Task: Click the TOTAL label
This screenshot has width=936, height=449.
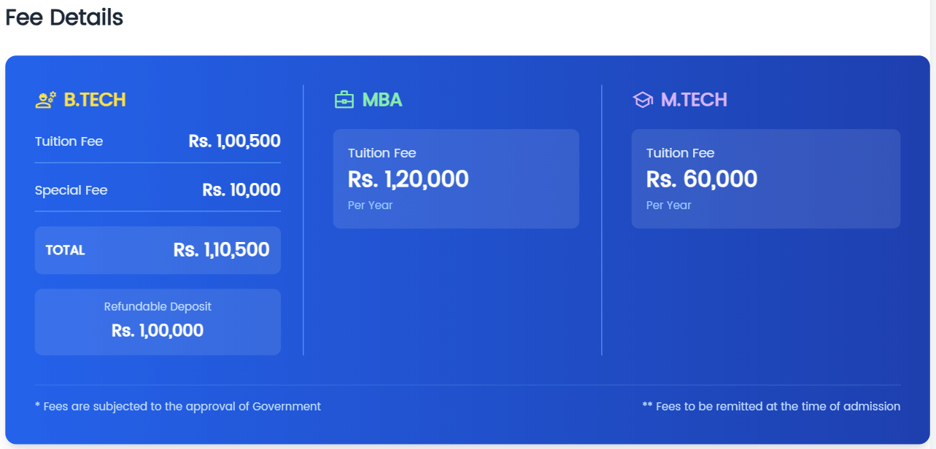Action: click(65, 250)
